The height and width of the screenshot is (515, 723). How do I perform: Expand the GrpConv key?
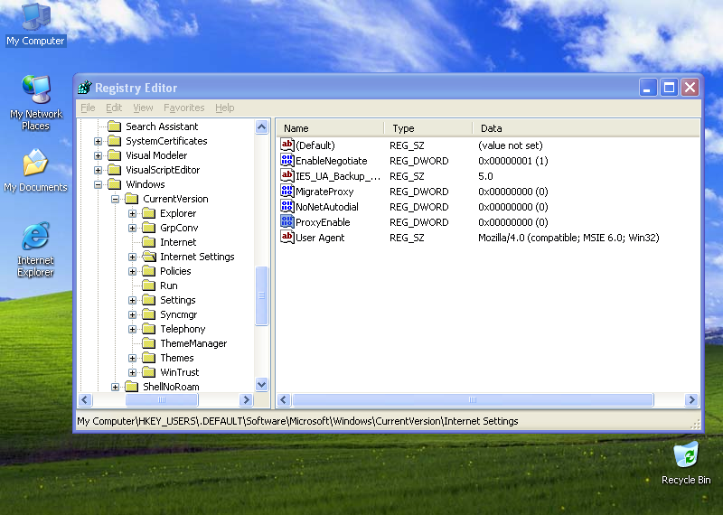coord(132,228)
